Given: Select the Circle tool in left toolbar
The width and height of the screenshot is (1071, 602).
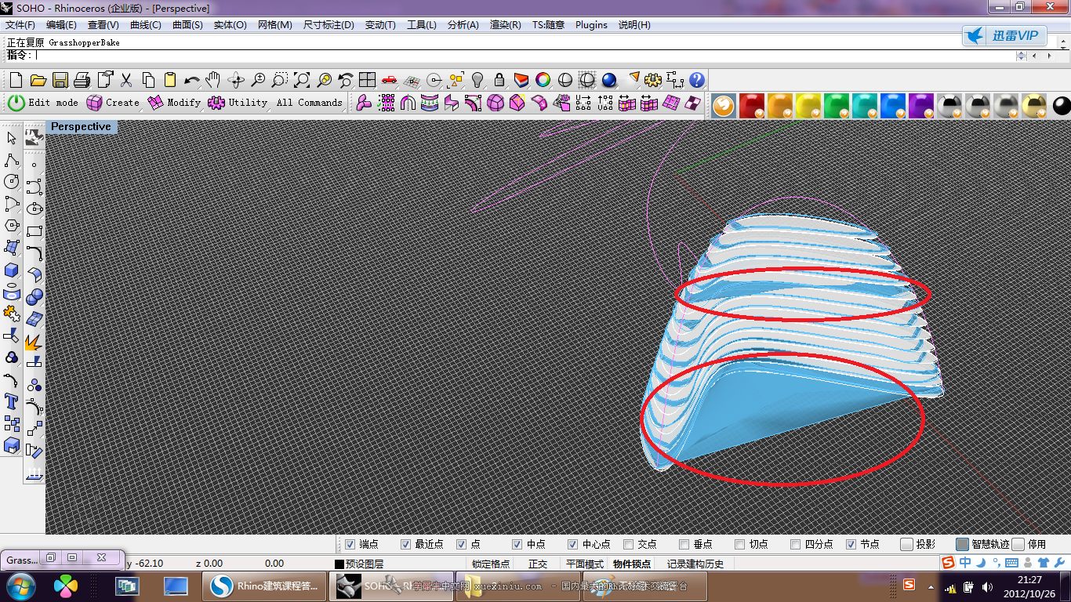Looking at the screenshot, I should point(12,182).
